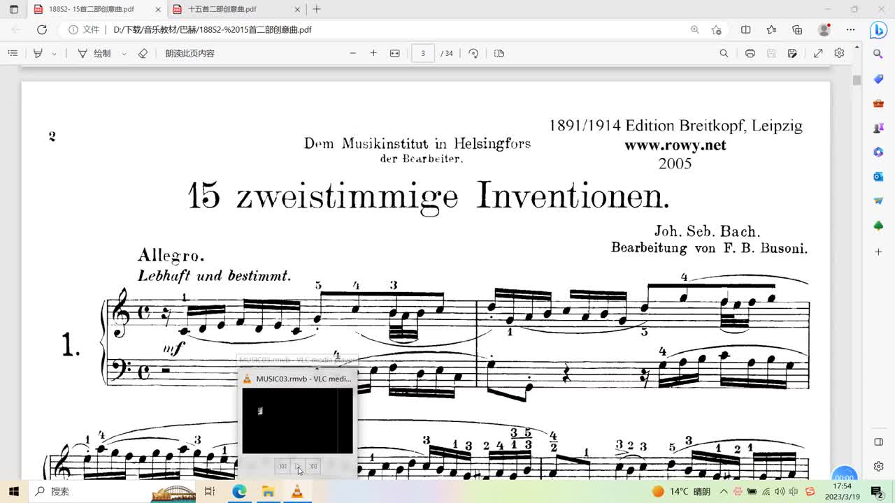Open the sidebar green tree icon

pos(878,226)
